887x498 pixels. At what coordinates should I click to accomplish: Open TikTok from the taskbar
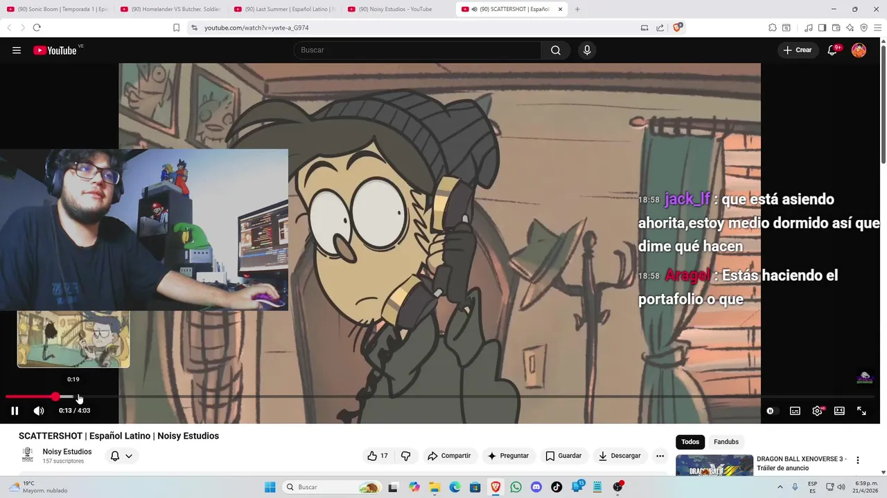(556, 487)
